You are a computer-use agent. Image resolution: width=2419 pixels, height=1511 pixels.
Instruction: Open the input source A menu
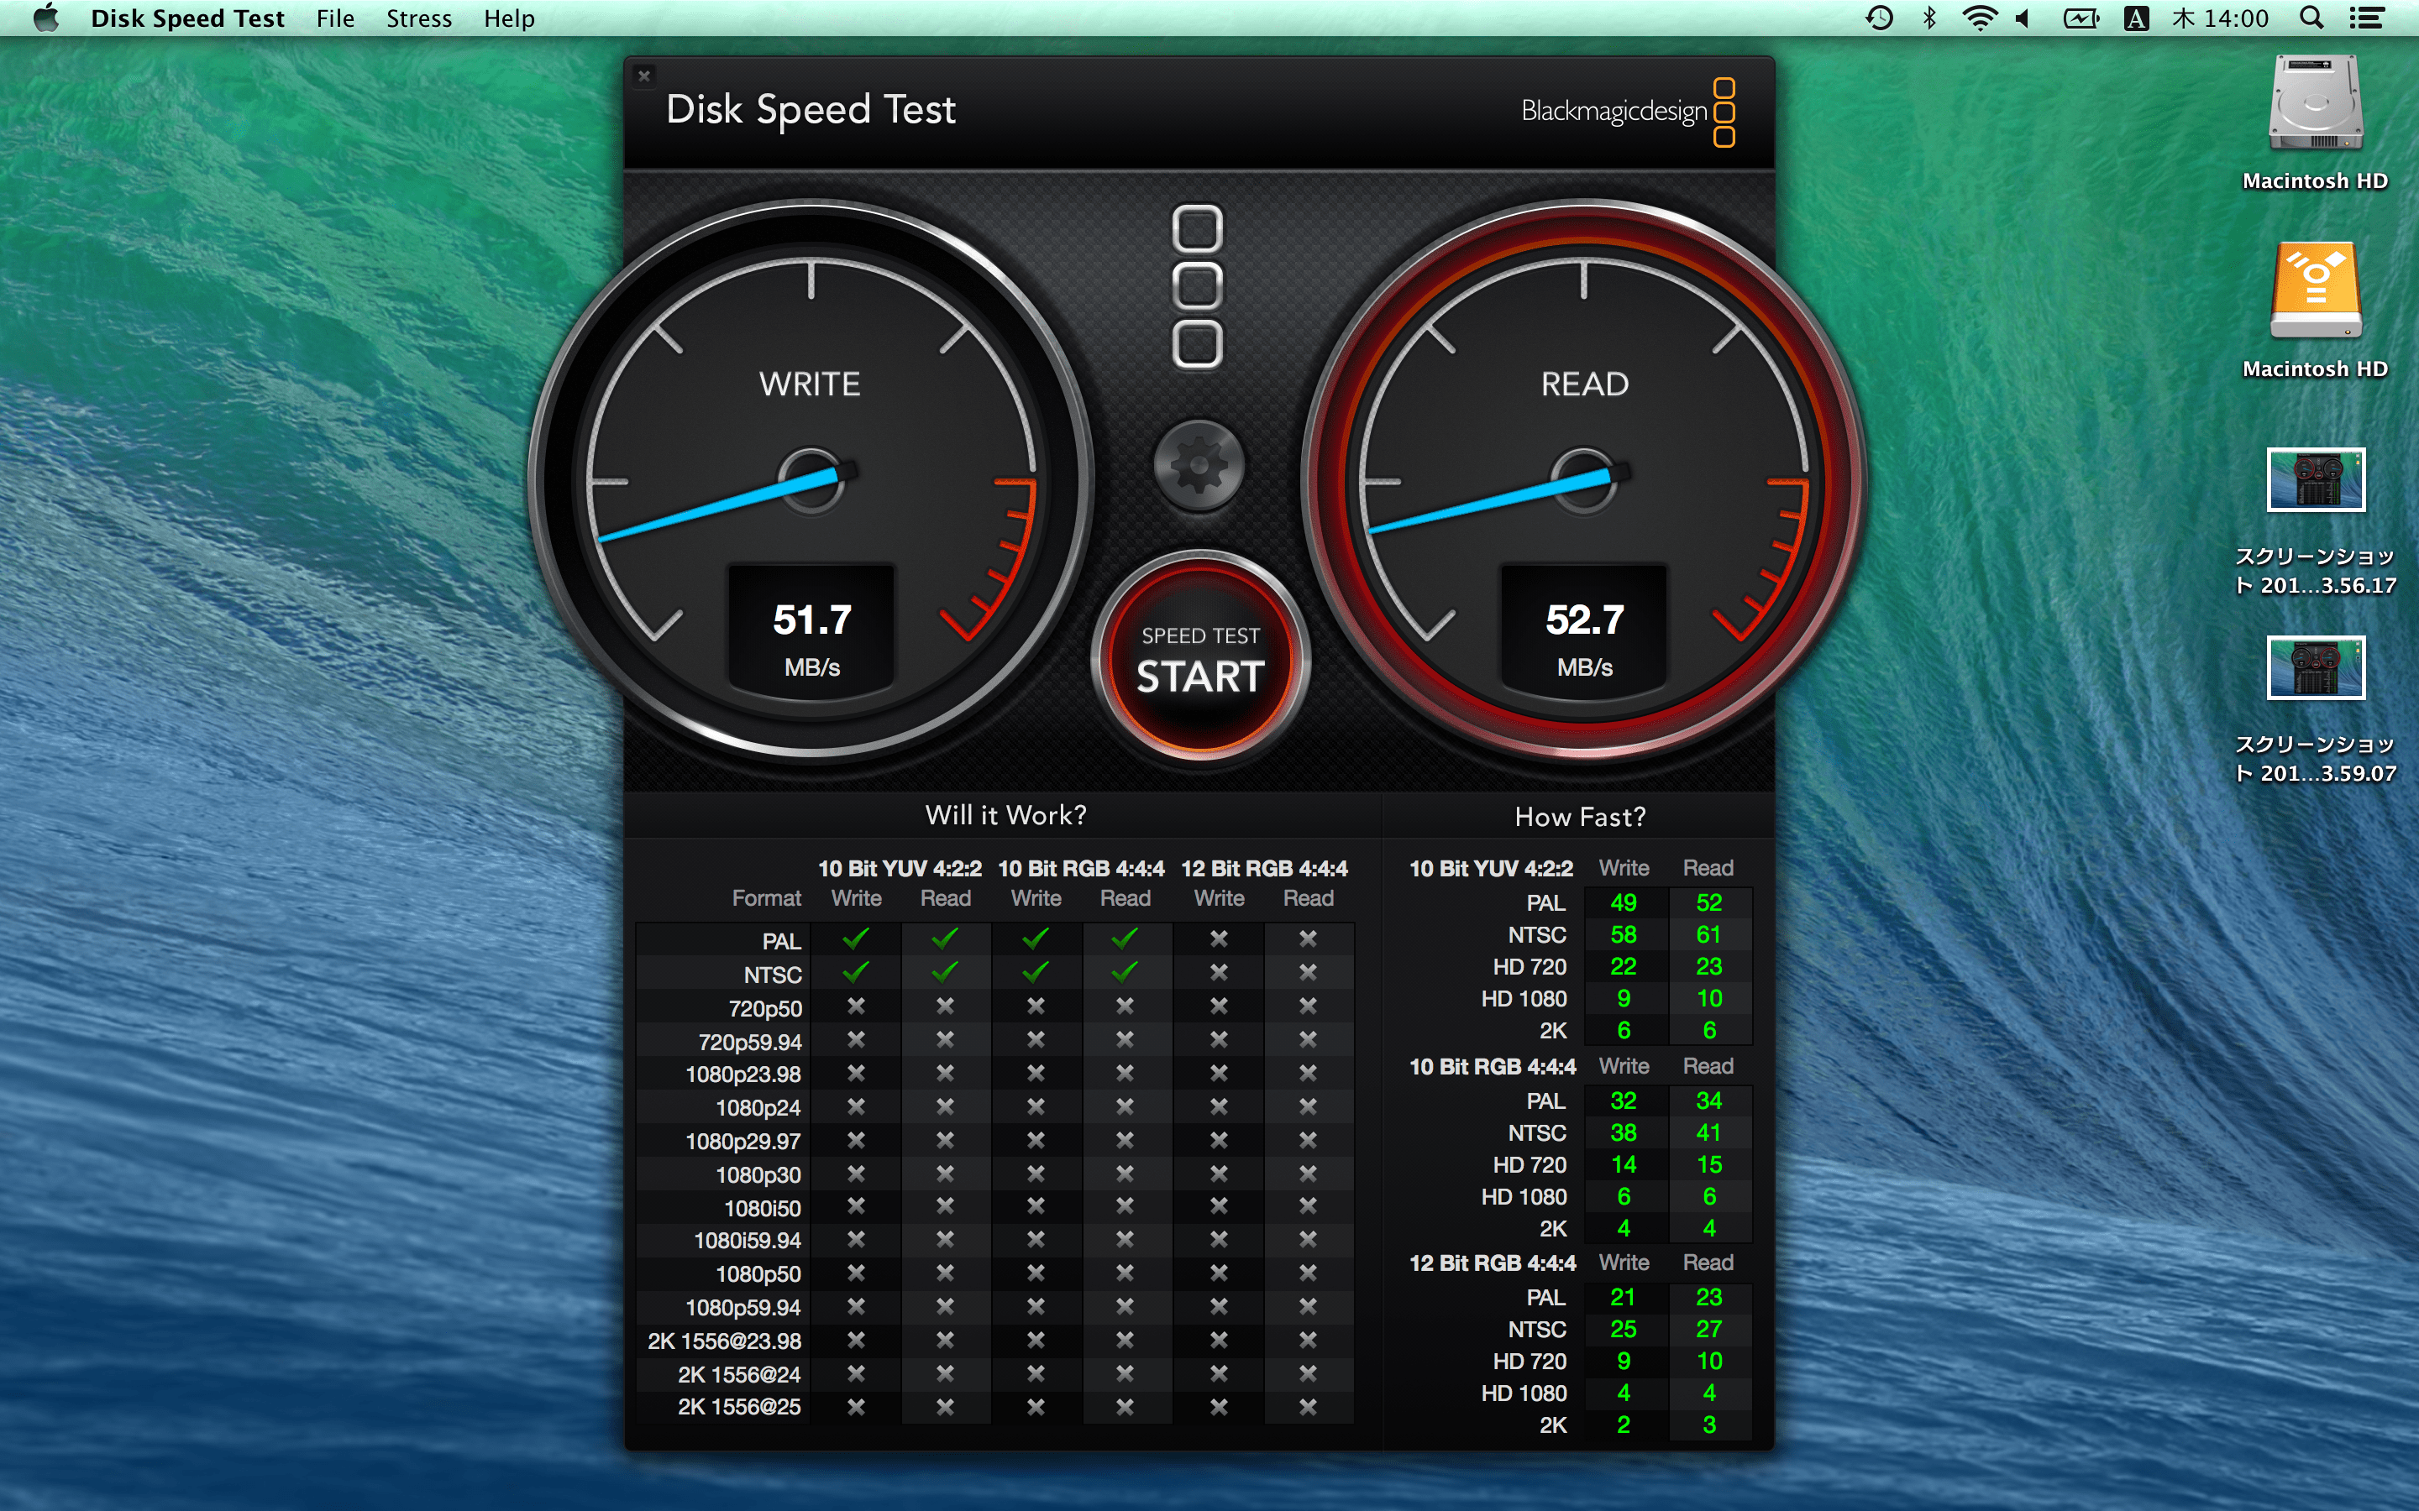(2136, 18)
